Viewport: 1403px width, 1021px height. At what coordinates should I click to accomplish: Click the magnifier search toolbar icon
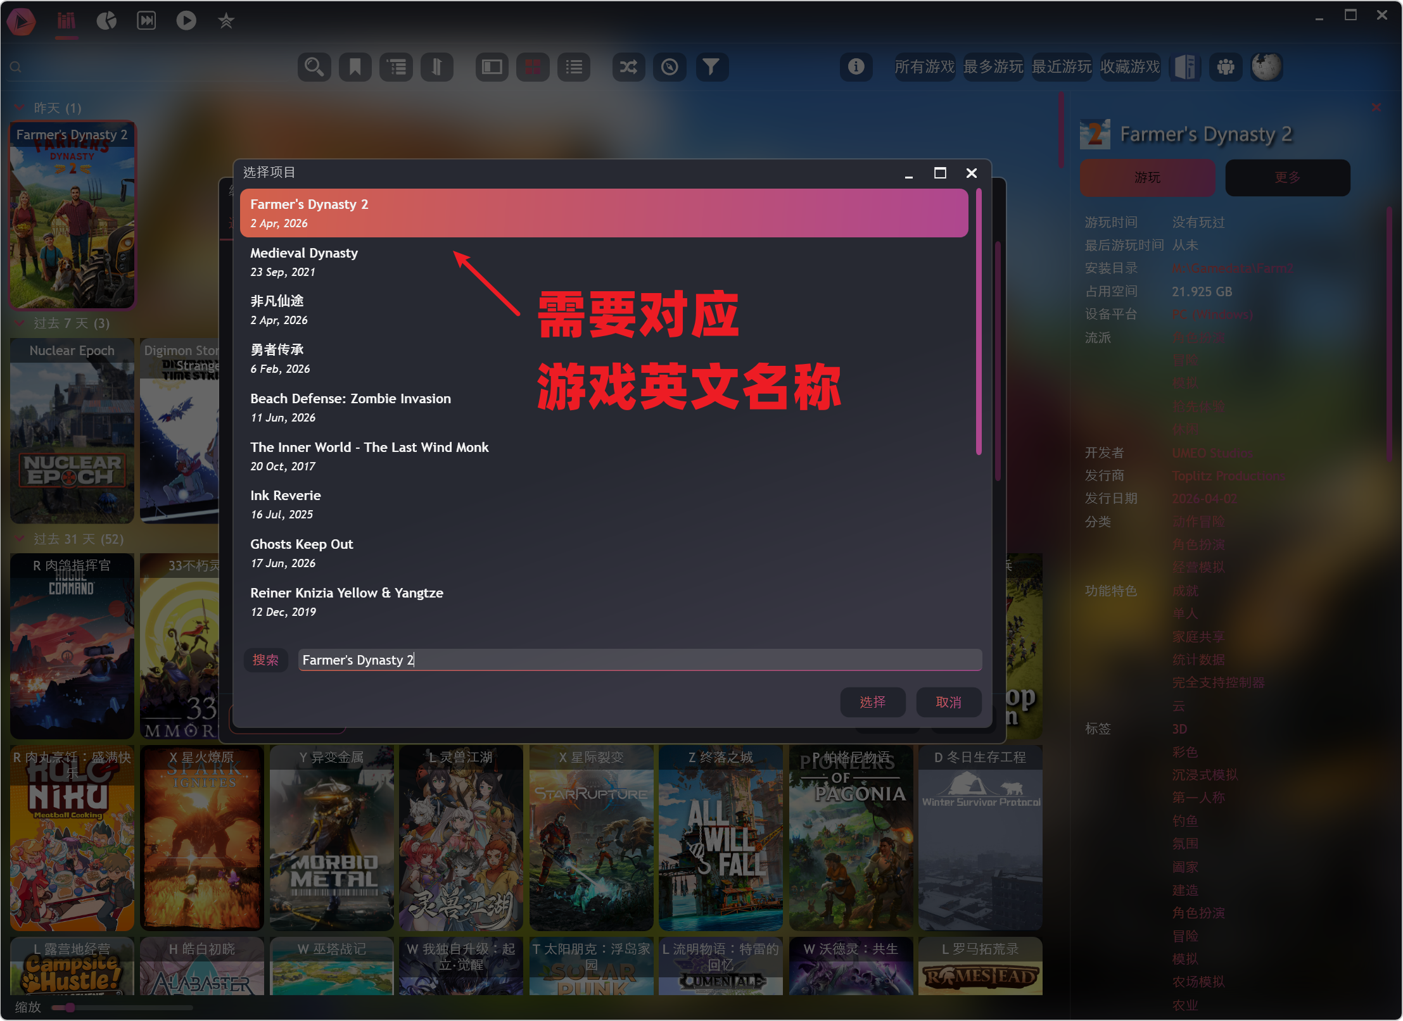tap(314, 66)
